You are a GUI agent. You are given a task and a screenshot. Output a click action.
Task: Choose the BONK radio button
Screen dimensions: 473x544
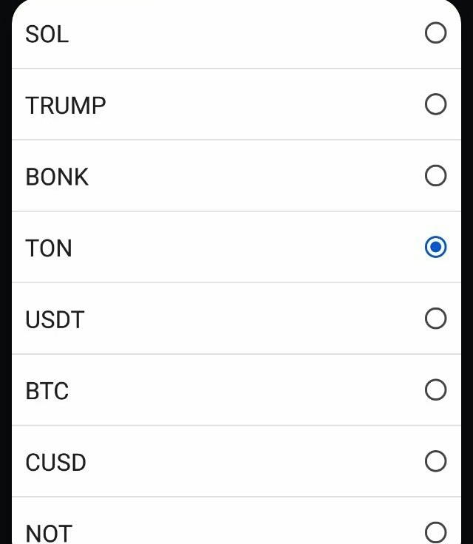[435, 176]
